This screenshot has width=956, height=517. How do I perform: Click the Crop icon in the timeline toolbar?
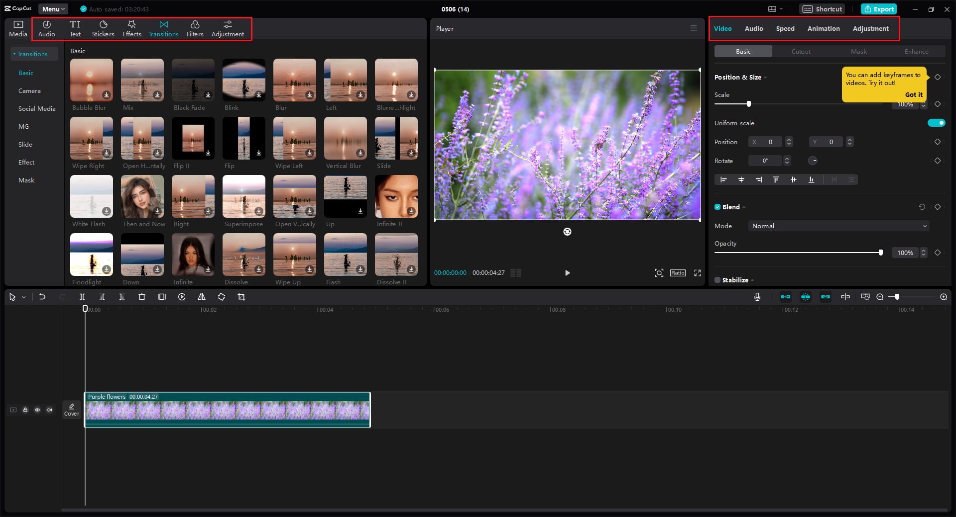tap(241, 297)
